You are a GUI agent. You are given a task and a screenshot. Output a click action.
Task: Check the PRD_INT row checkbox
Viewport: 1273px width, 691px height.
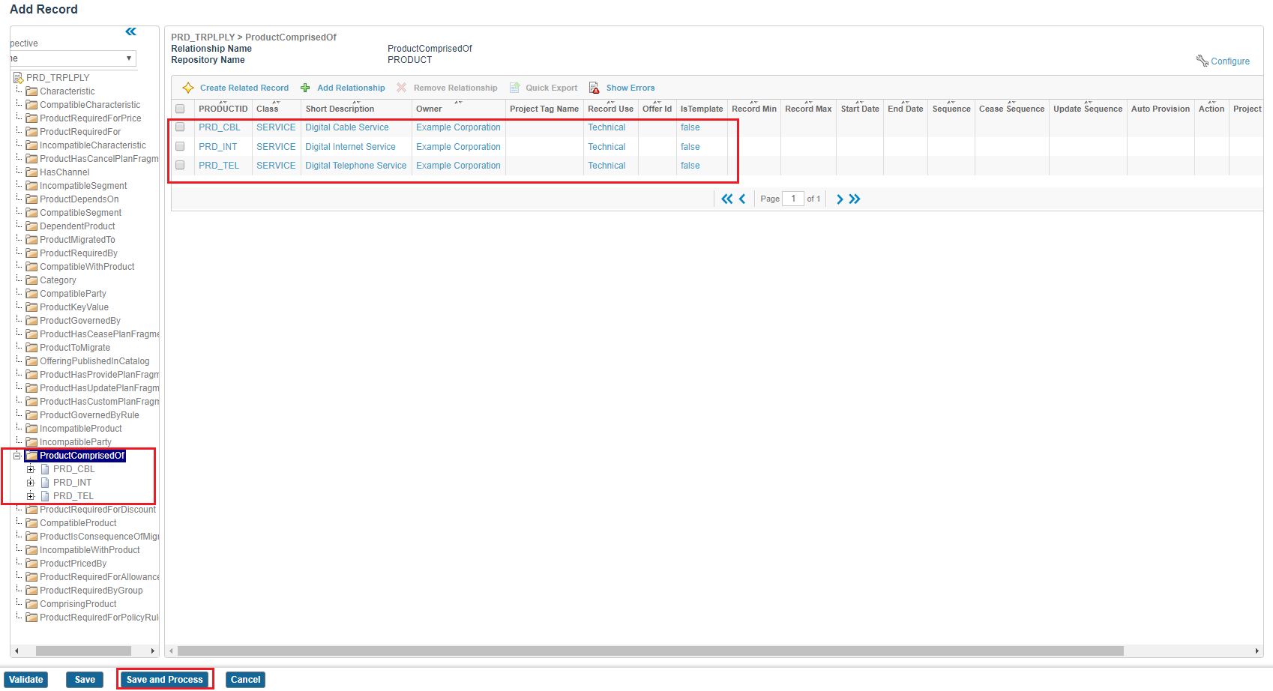(x=180, y=146)
